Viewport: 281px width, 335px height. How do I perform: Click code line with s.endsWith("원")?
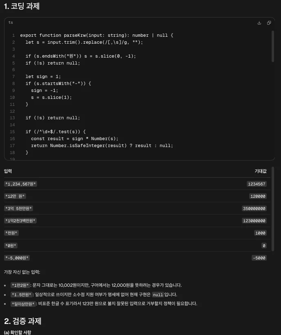pos(81,56)
